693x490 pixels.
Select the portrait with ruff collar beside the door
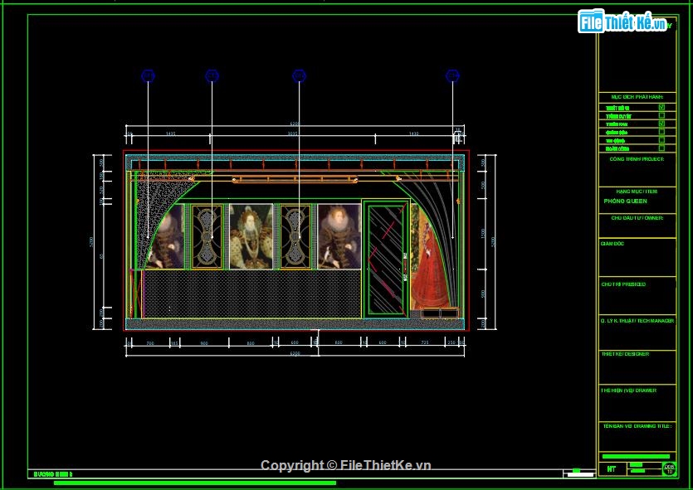339,236
